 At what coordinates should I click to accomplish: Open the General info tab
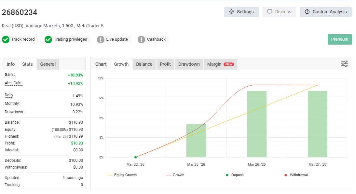click(x=48, y=64)
